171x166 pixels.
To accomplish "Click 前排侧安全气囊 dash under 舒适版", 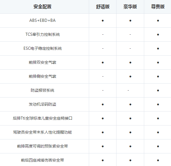I will point(103,76).
